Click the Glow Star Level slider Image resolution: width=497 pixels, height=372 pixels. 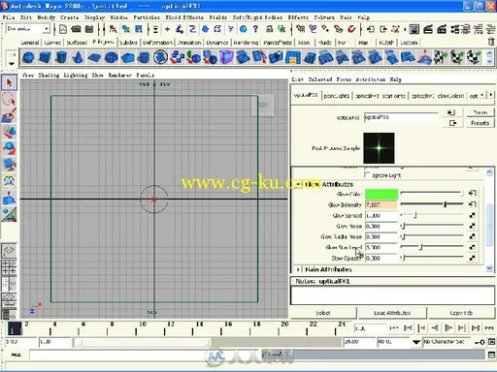(x=432, y=247)
